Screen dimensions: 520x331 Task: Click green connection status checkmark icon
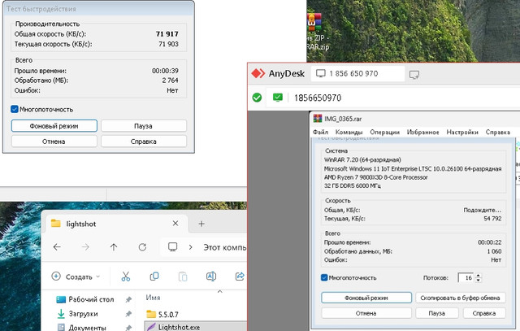coord(257,98)
